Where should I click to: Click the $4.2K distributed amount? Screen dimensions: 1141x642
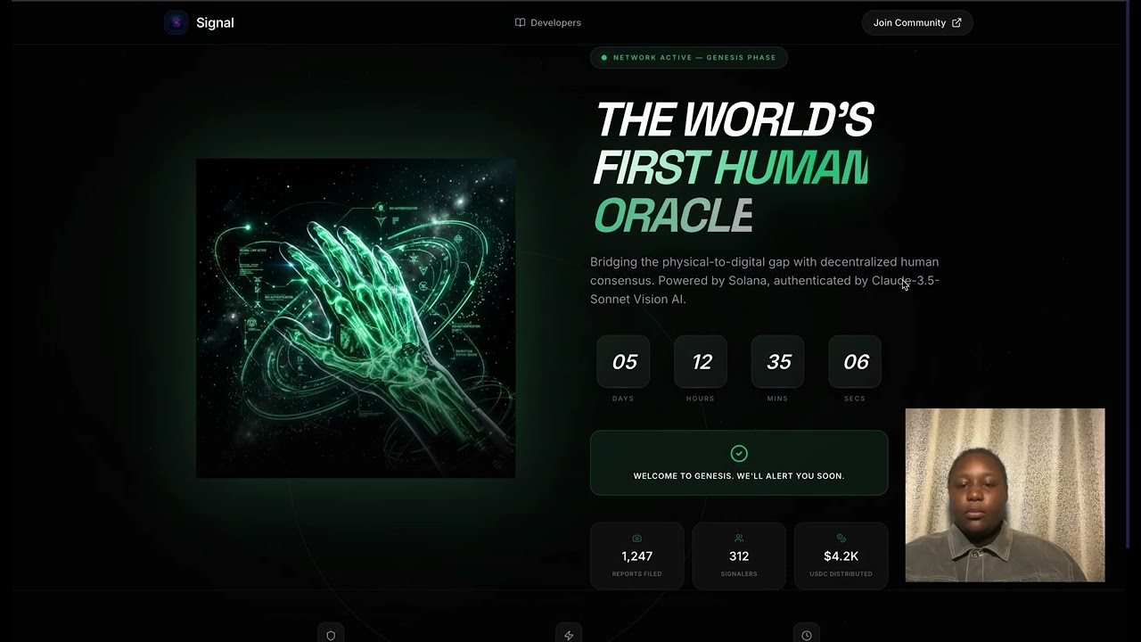click(x=841, y=556)
